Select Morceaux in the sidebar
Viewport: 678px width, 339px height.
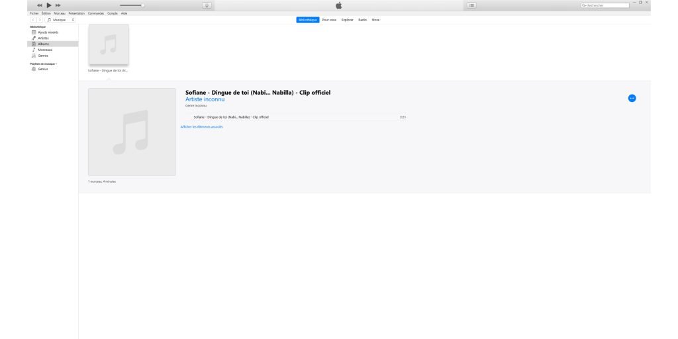53,50
